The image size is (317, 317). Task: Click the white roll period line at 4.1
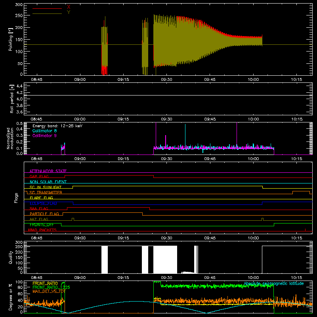point(168,95)
